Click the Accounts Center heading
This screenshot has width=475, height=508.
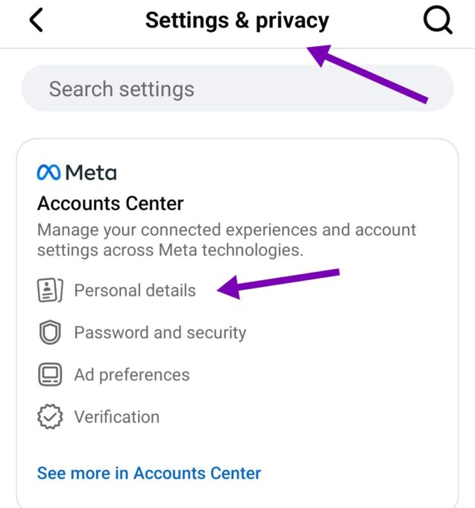[110, 203]
